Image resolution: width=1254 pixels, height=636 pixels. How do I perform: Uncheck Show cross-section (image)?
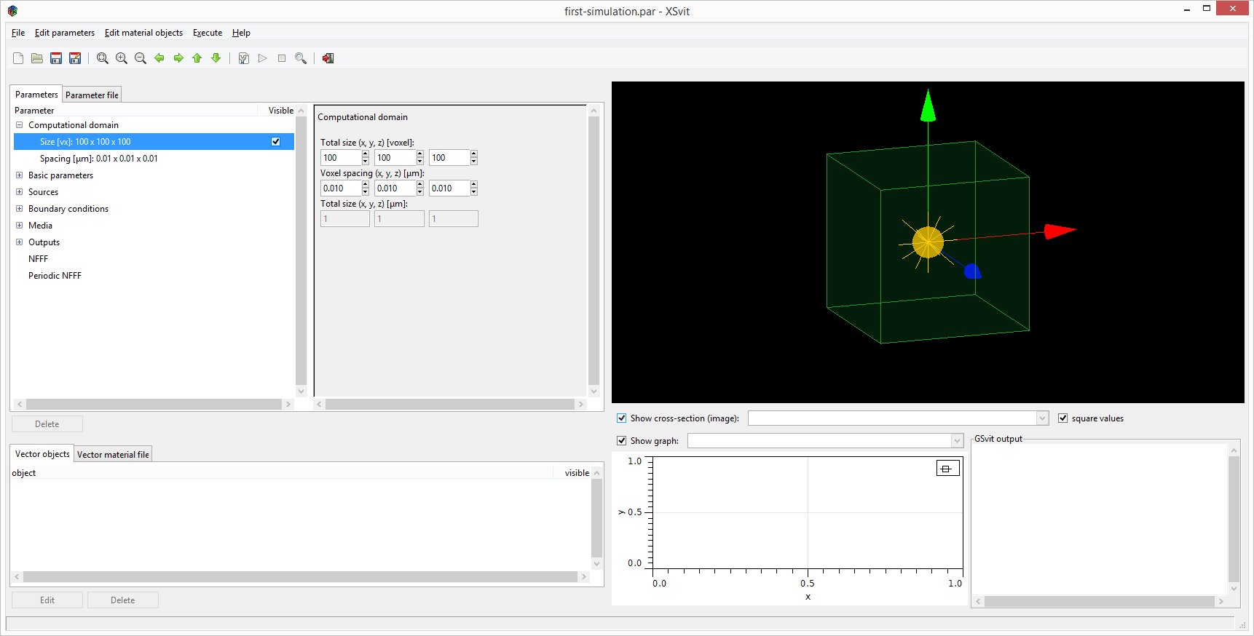[622, 418]
